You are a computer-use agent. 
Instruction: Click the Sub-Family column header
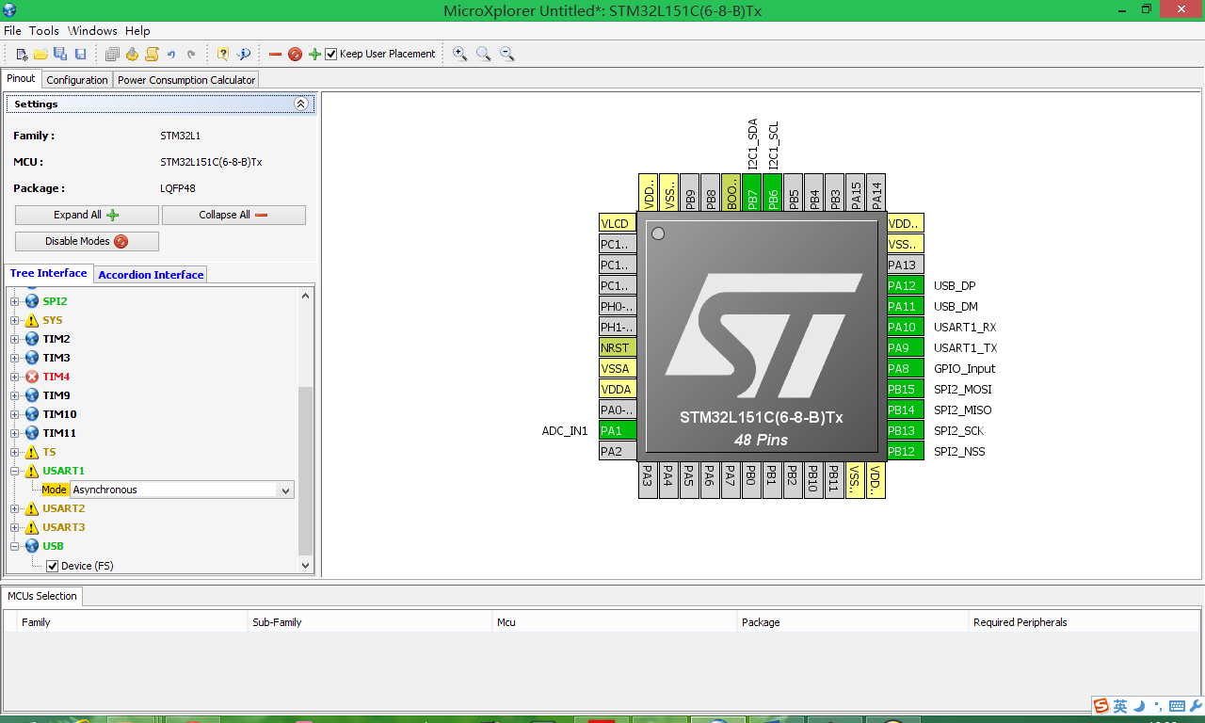(x=370, y=622)
